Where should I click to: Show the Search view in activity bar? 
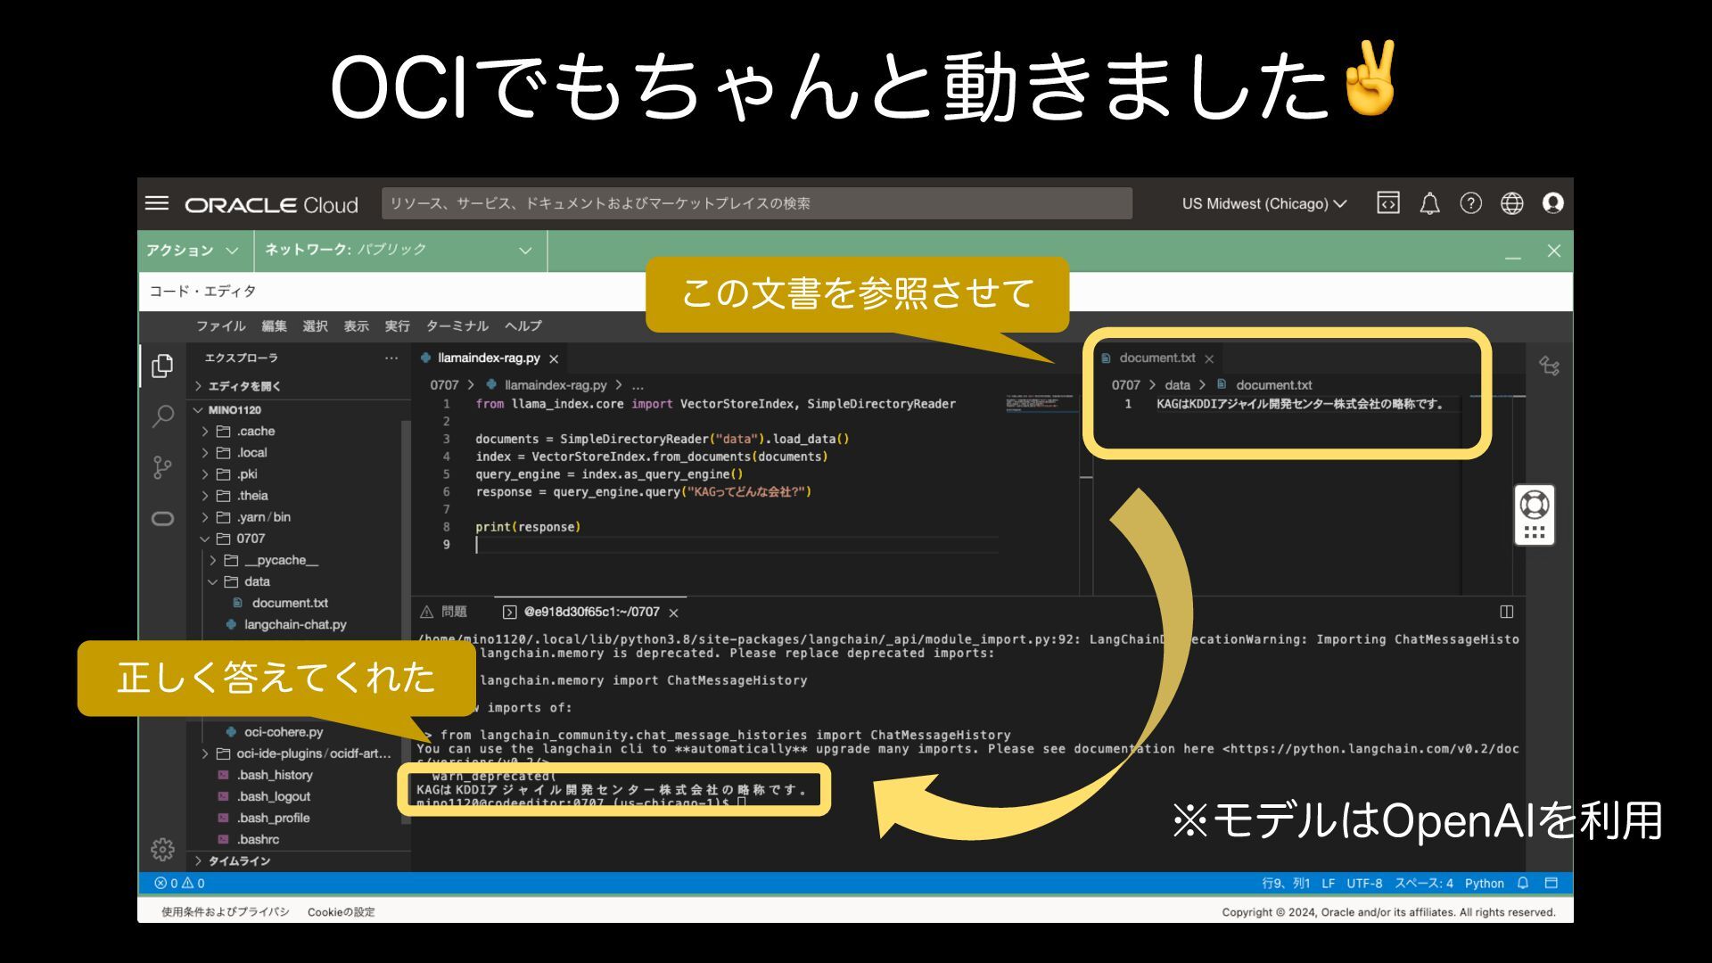pos(163,416)
